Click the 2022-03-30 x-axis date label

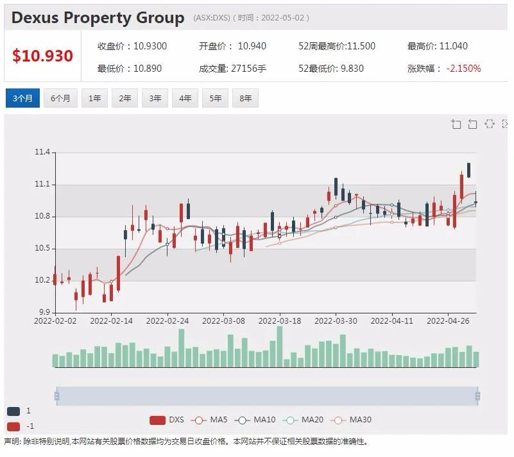[336, 321]
